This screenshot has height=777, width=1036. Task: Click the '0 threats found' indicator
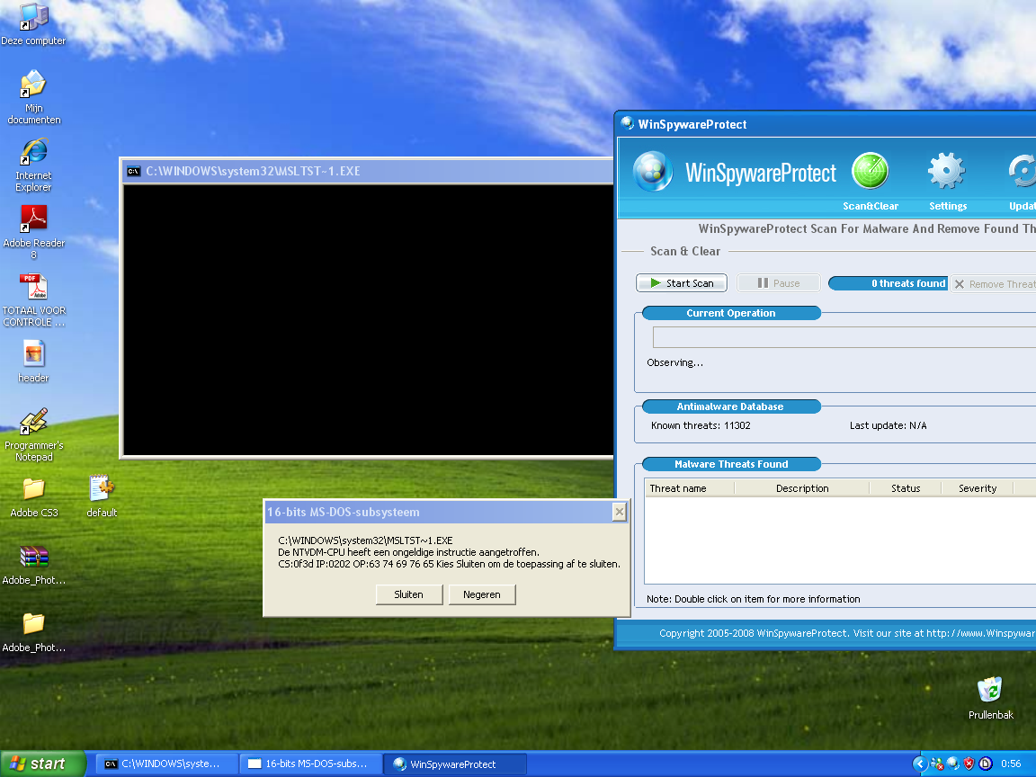(x=888, y=283)
